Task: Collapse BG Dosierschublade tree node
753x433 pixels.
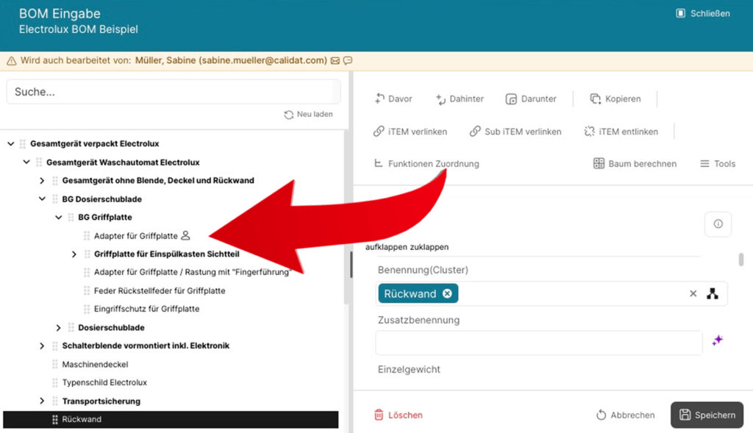Action: click(42, 198)
